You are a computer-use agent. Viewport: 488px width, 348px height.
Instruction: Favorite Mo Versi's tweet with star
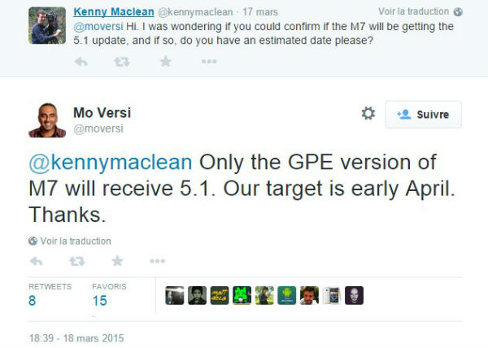pyautogui.click(x=118, y=261)
